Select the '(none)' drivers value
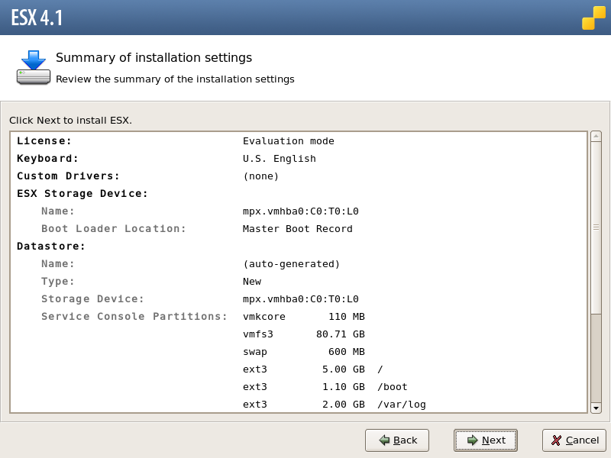 [x=261, y=176]
